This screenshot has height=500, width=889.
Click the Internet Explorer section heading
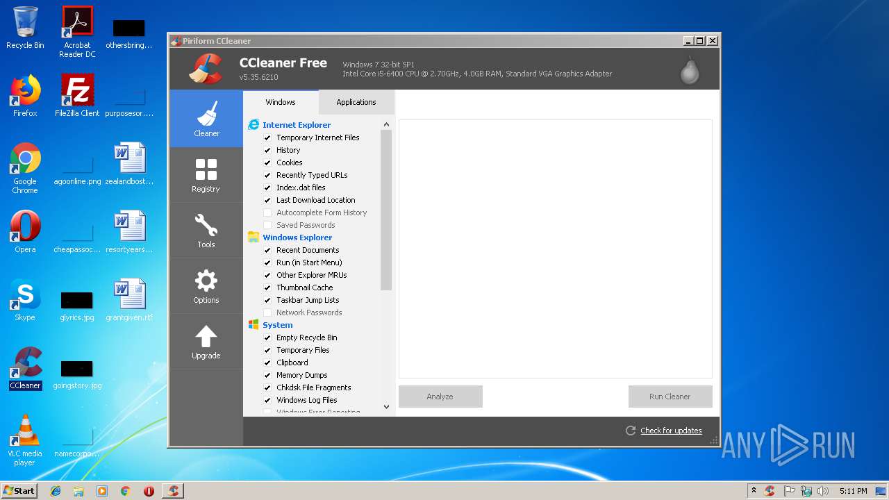point(297,125)
